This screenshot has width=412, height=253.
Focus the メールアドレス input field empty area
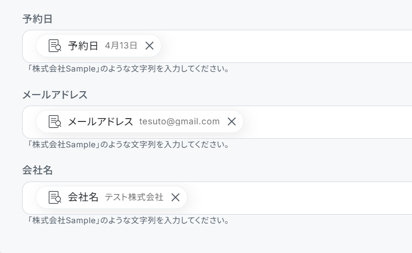pos(327,122)
